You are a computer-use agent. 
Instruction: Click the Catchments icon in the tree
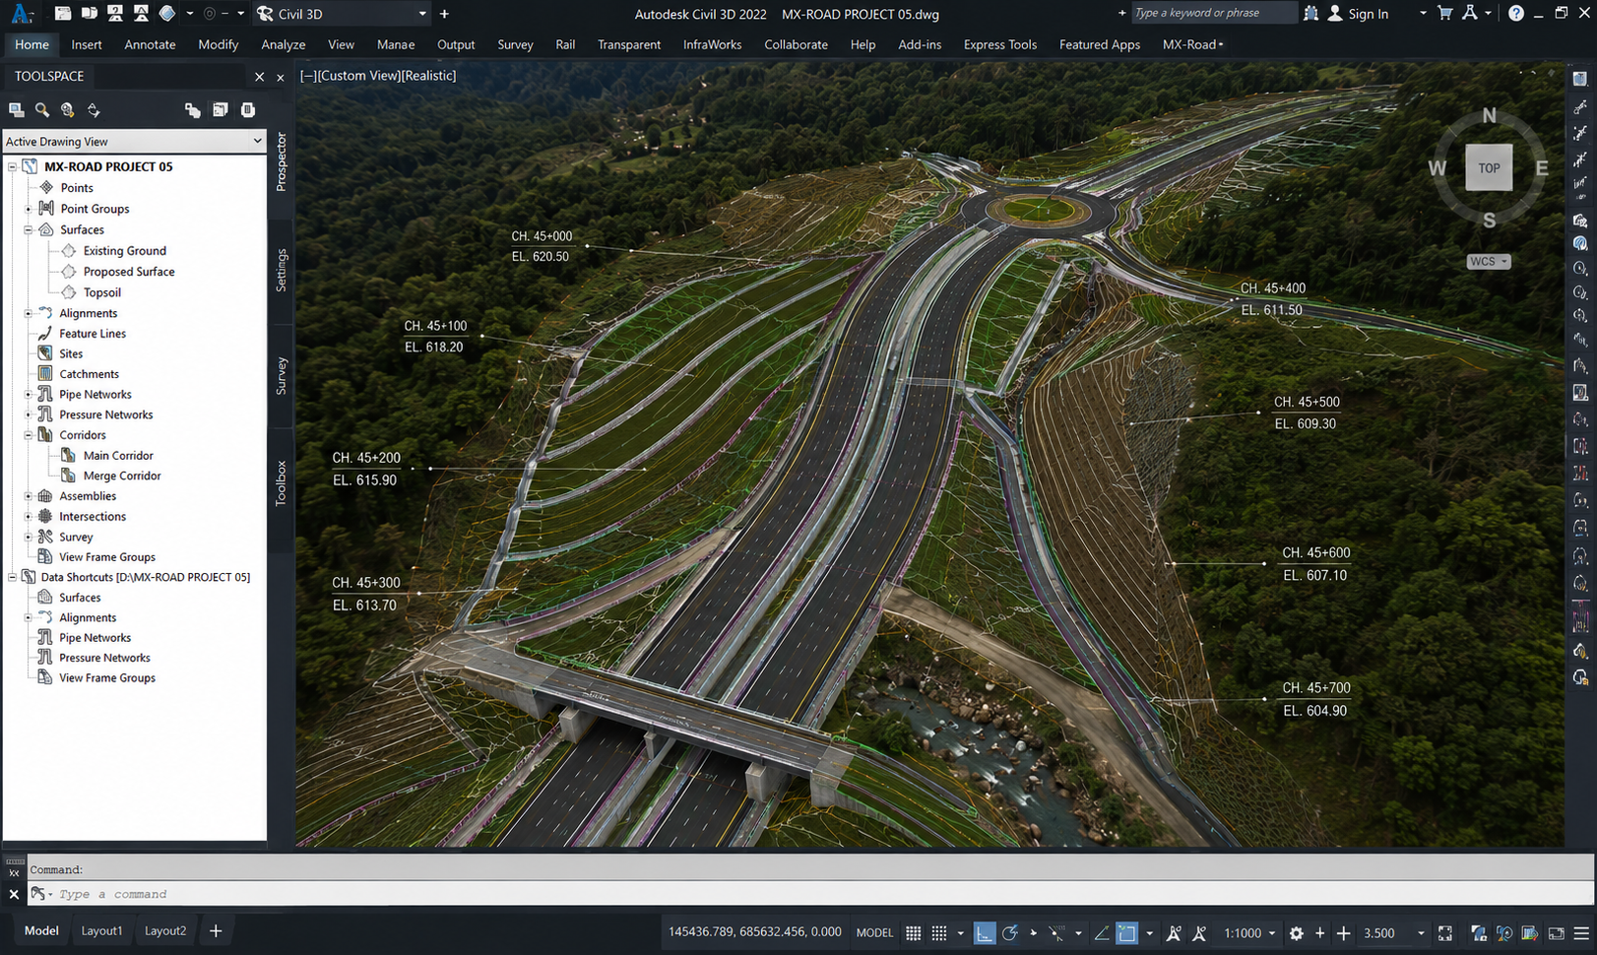pyautogui.click(x=45, y=373)
